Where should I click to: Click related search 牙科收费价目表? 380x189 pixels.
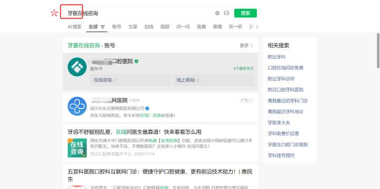pyautogui.click(x=283, y=134)
